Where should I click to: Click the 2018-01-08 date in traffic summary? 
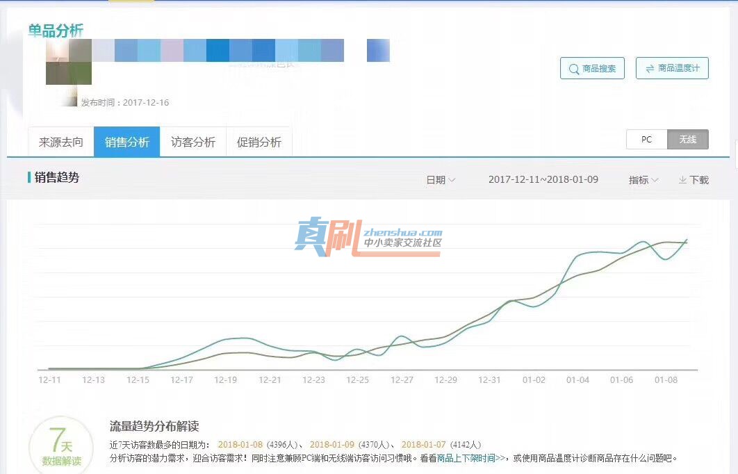(x=240, y=444)
